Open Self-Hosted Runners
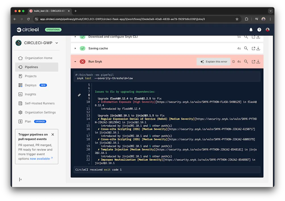The height and width of the screenshot is (201, 285). (37, 103)
